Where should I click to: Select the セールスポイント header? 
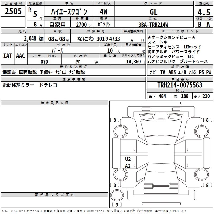pos(180,31)
